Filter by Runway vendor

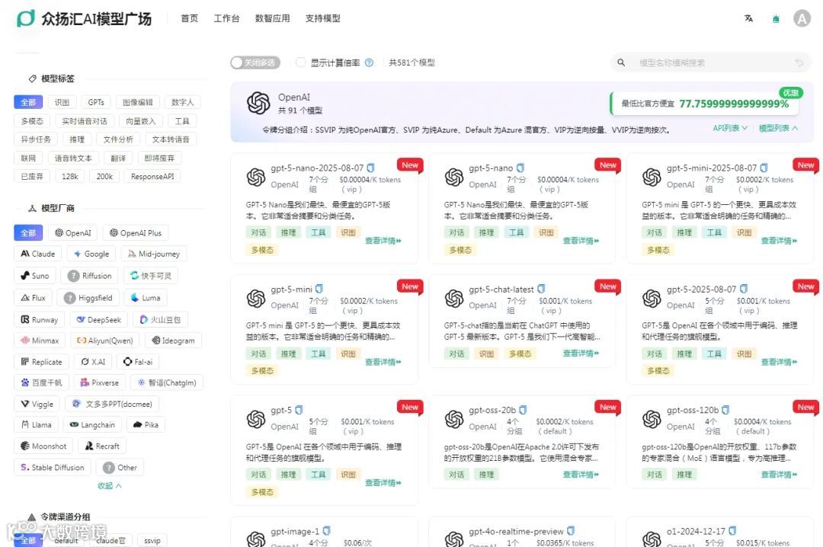click(x=40, y=319)
